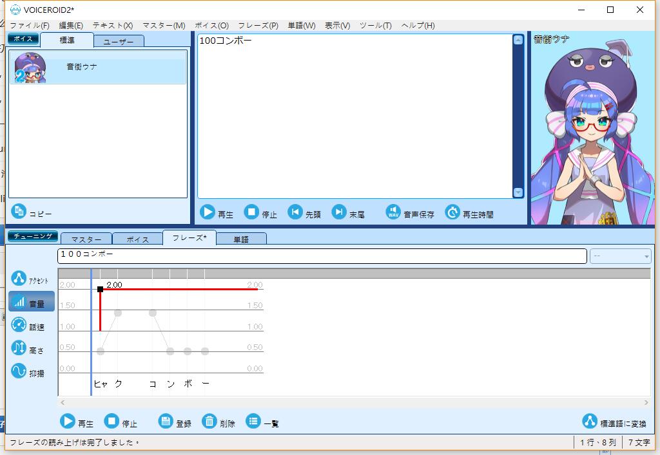660x455 pixels.
Task: Jump to end with 末尾 icon
Action: coord(339,212)
